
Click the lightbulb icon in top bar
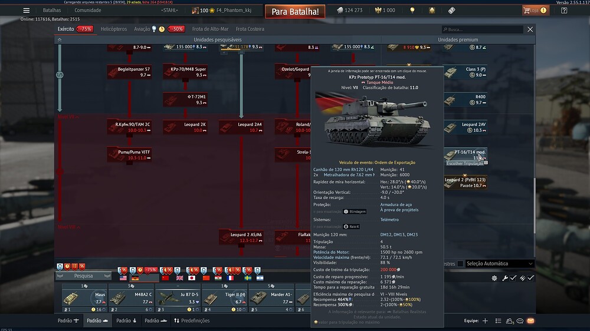(412, 11)
